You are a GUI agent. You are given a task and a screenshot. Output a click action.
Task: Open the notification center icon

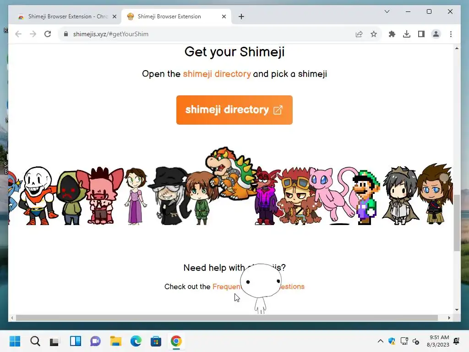coord(457,341)
